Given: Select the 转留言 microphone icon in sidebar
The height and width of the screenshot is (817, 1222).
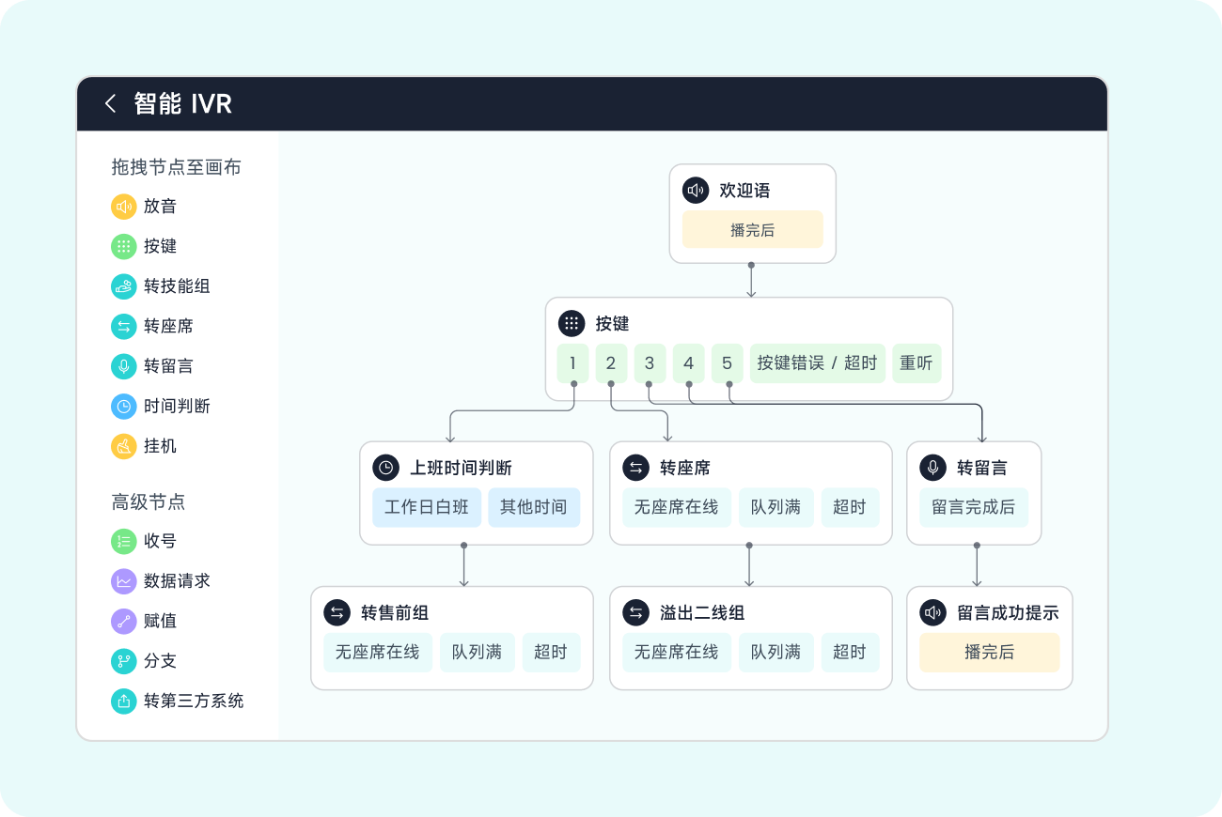Looking at the screenshot, I should pyautogui.click(x=123, y=366).
